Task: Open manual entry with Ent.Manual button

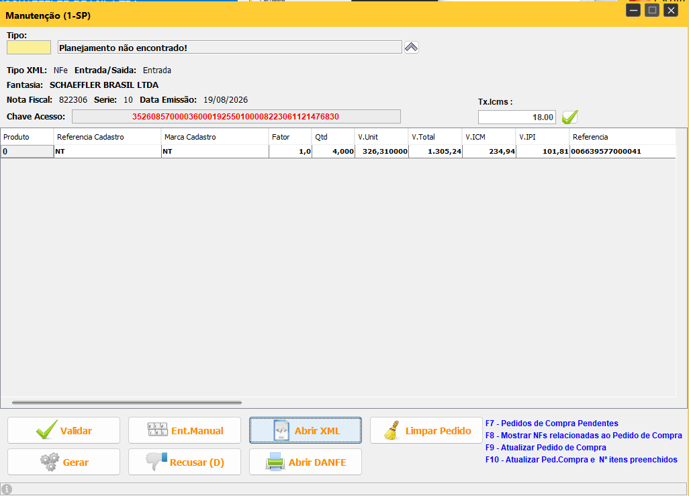Action: click(x=185, y=430)
